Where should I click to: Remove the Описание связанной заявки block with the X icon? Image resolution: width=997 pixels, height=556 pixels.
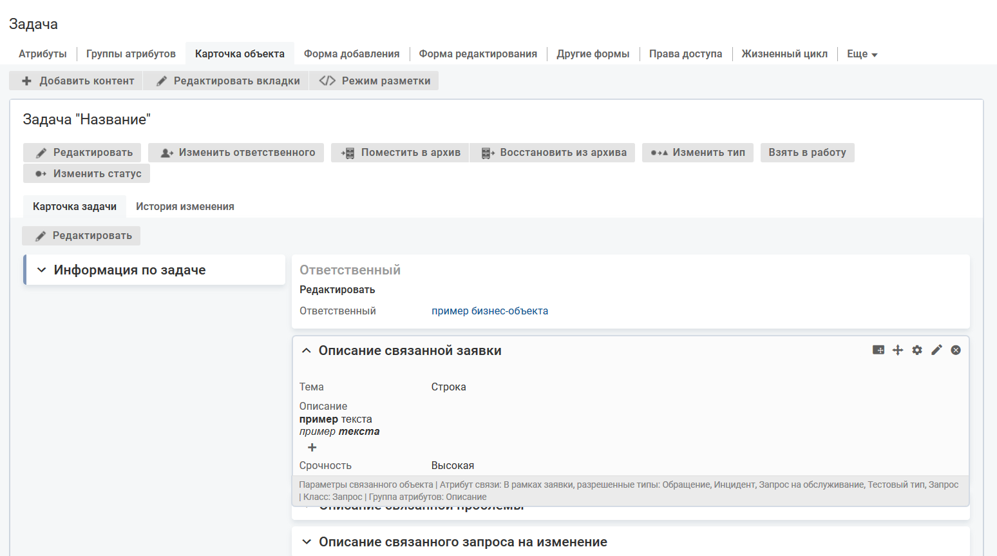pos(956,350)
